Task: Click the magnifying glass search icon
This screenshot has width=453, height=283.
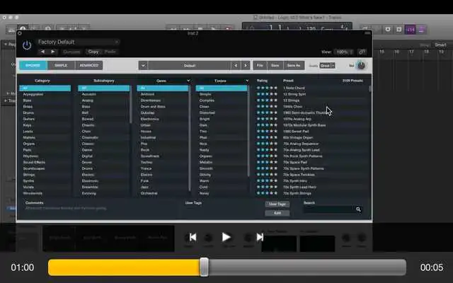Action: pos(359,209)
